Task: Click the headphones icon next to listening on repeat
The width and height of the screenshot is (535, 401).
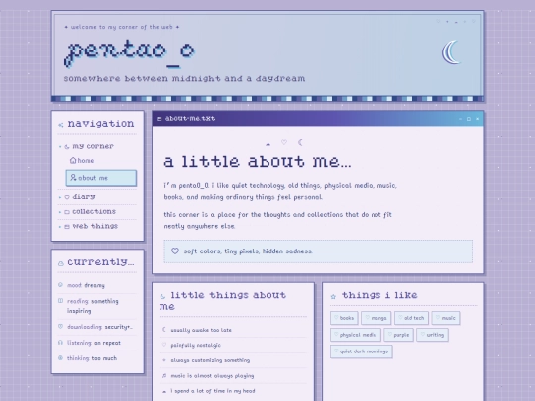Action: (60, 343)
